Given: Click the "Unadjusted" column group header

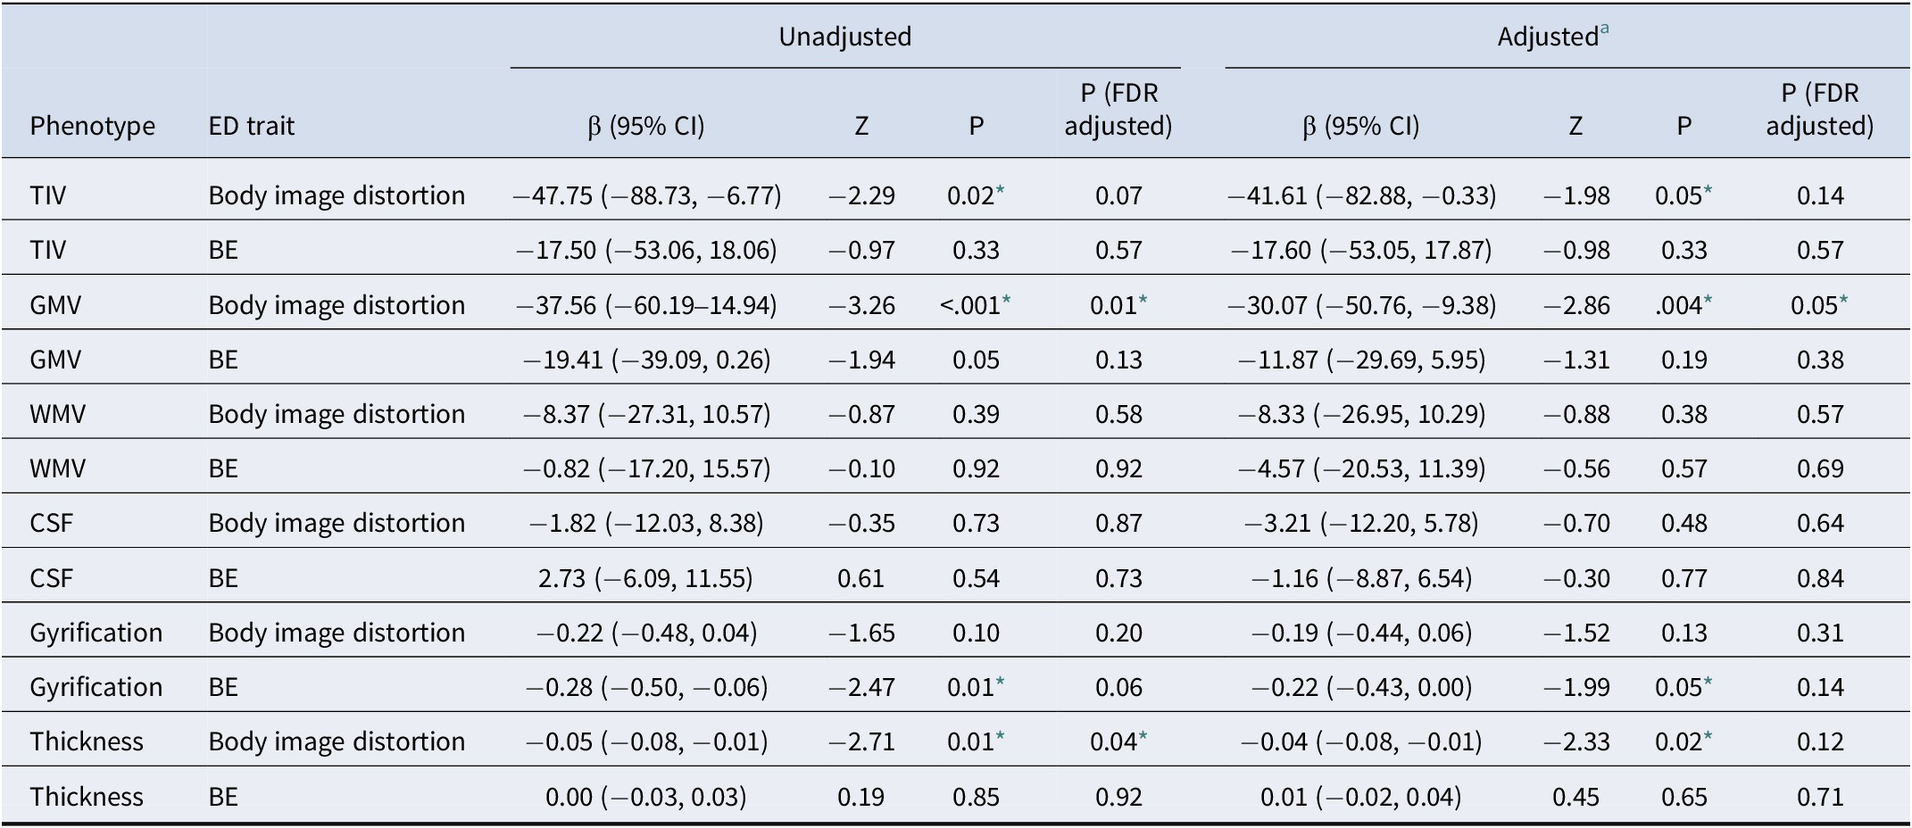Looking at the screenshot, I should [x=844, y=37].
